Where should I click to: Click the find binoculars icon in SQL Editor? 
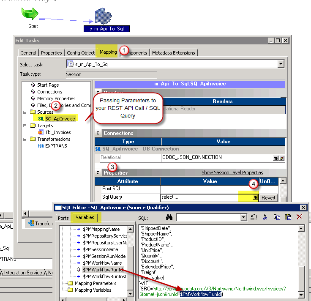coord(169,217)
